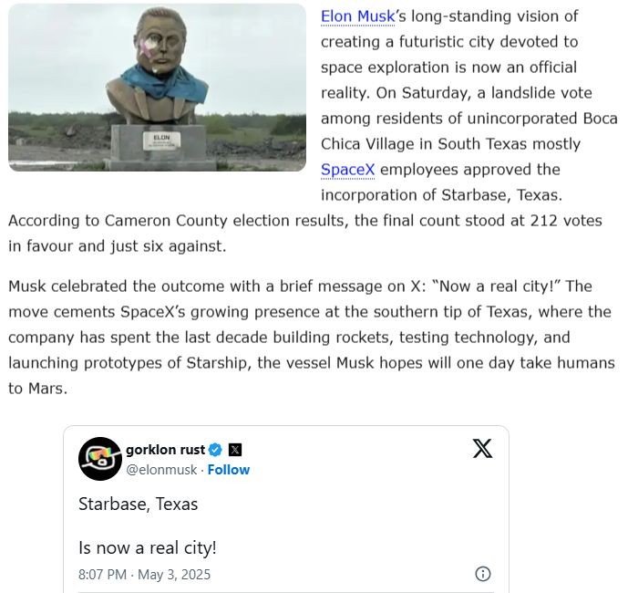Screen dimensions: 628x593
Task: Click the ELON plaque on the pedestal
Action: (x=162, y=141)
